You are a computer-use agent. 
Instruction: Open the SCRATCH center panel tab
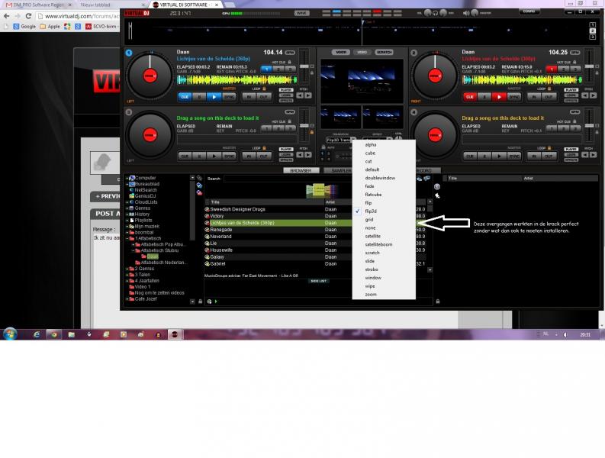[384, 52]
